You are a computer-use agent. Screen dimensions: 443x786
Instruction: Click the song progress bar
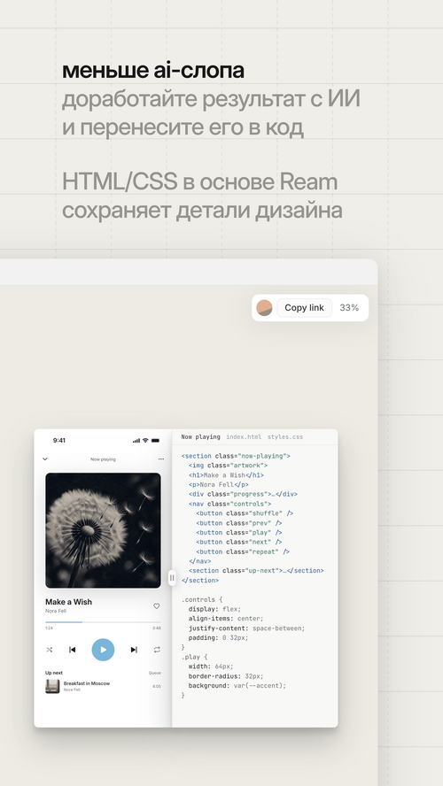(x=103, y=622)
